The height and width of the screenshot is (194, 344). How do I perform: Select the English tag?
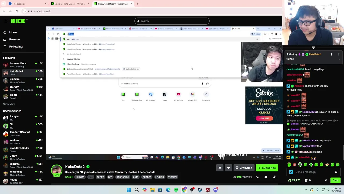159,177
